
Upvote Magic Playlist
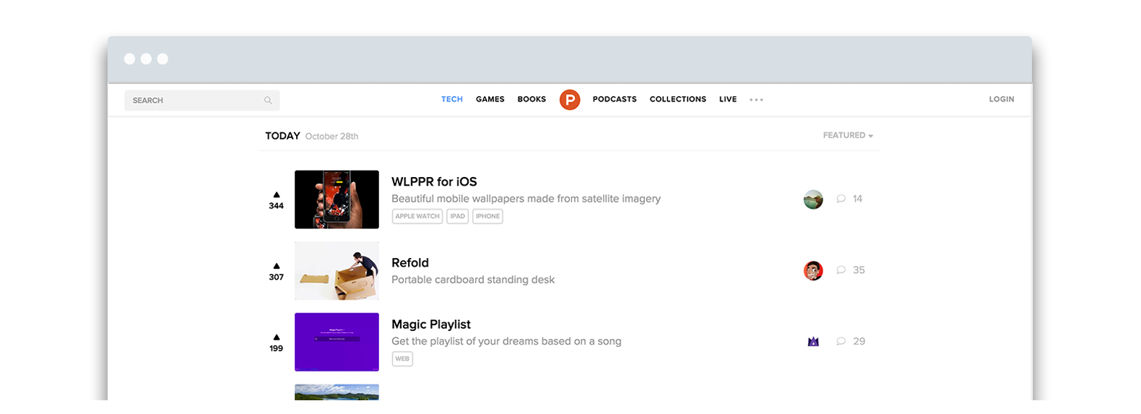click(277, 337)
